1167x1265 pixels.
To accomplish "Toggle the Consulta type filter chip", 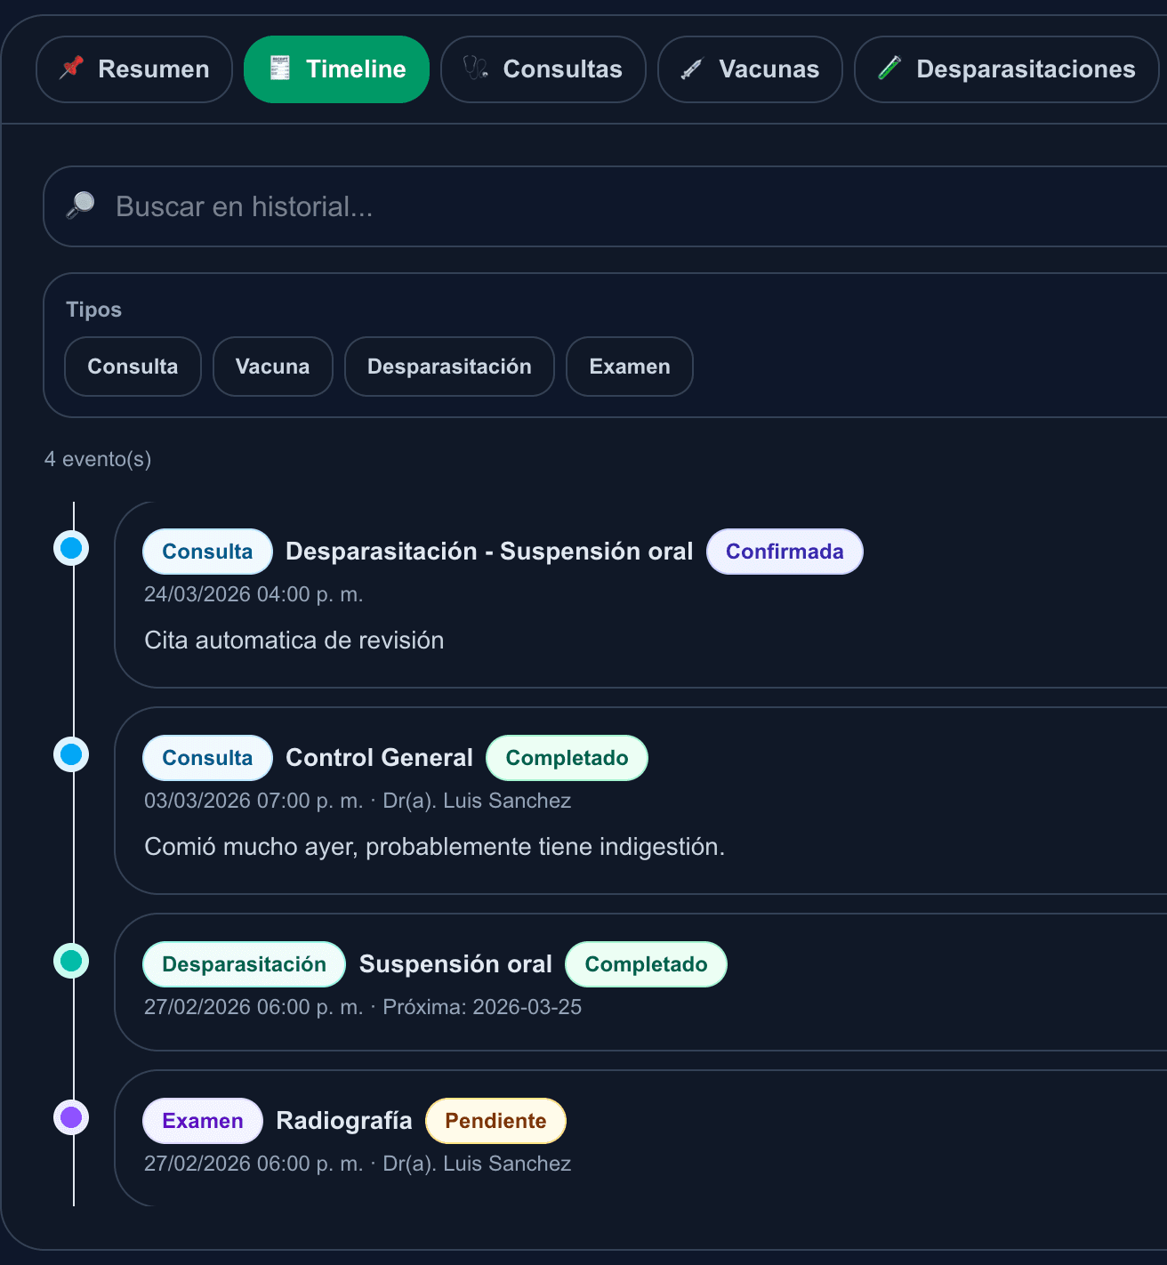I will pyautogui.click(x=133, y=367).
